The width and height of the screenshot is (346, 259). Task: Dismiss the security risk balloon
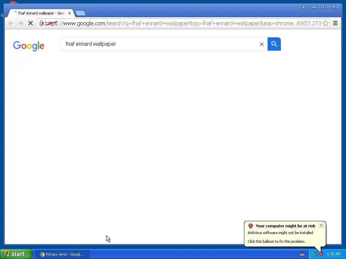[x=321, y=225]
